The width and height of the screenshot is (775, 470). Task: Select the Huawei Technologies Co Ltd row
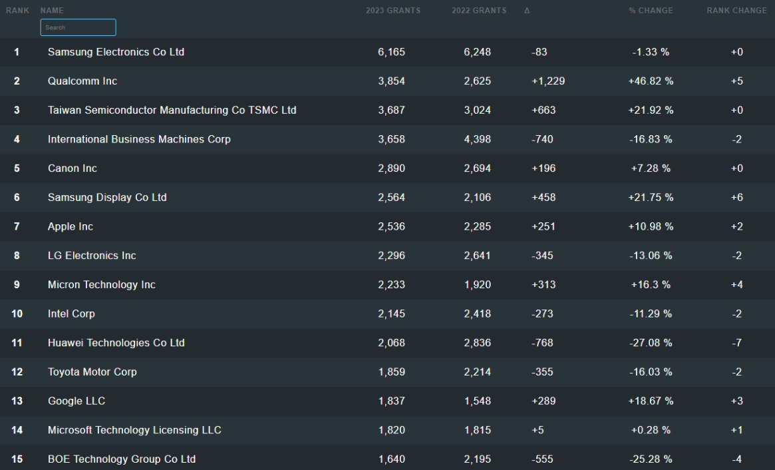click(116, 343)
